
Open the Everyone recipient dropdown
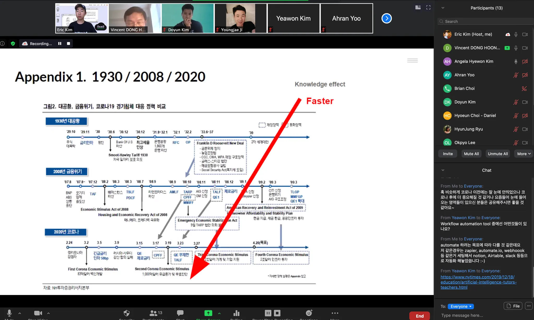[460, 306]
